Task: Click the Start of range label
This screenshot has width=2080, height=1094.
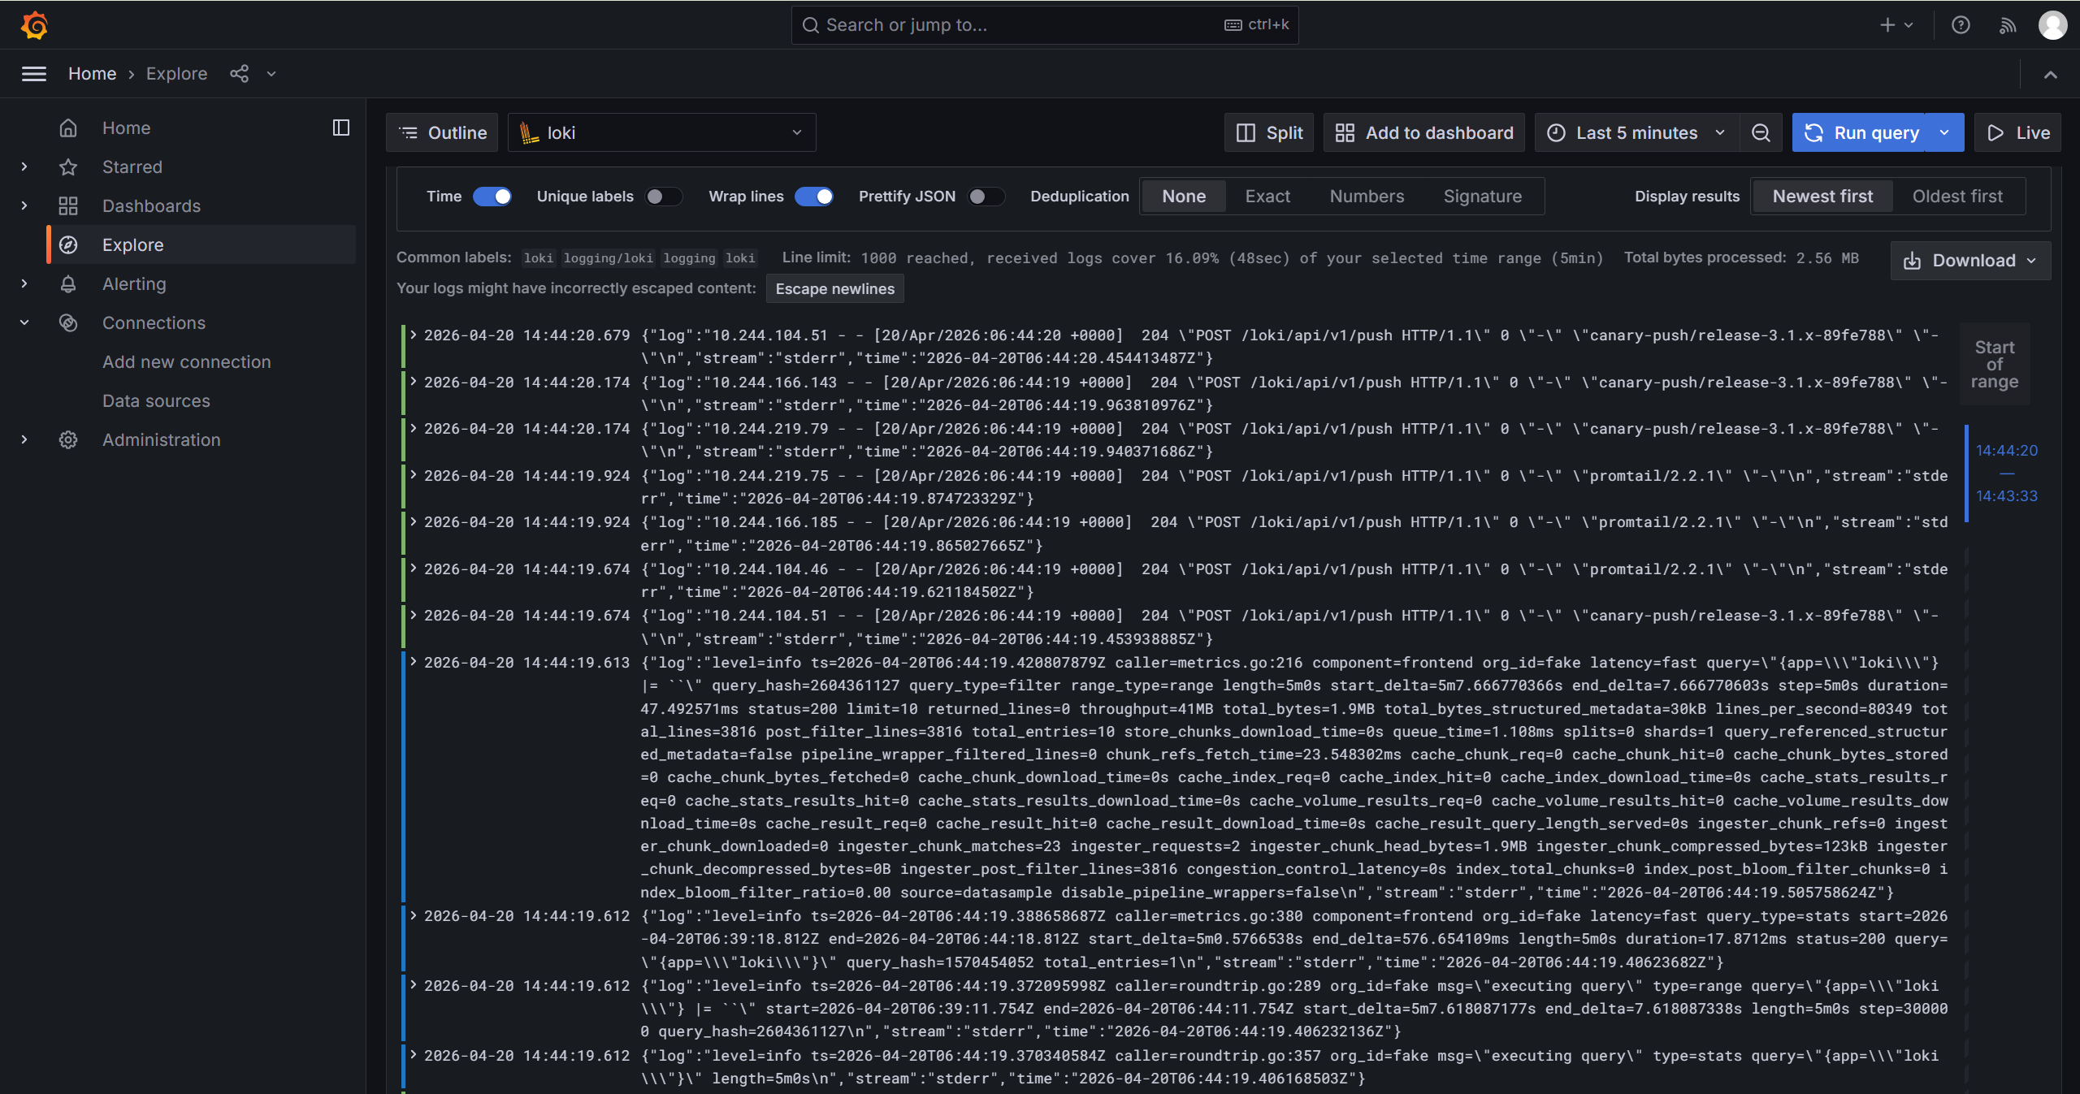Action: point(1995,364)
